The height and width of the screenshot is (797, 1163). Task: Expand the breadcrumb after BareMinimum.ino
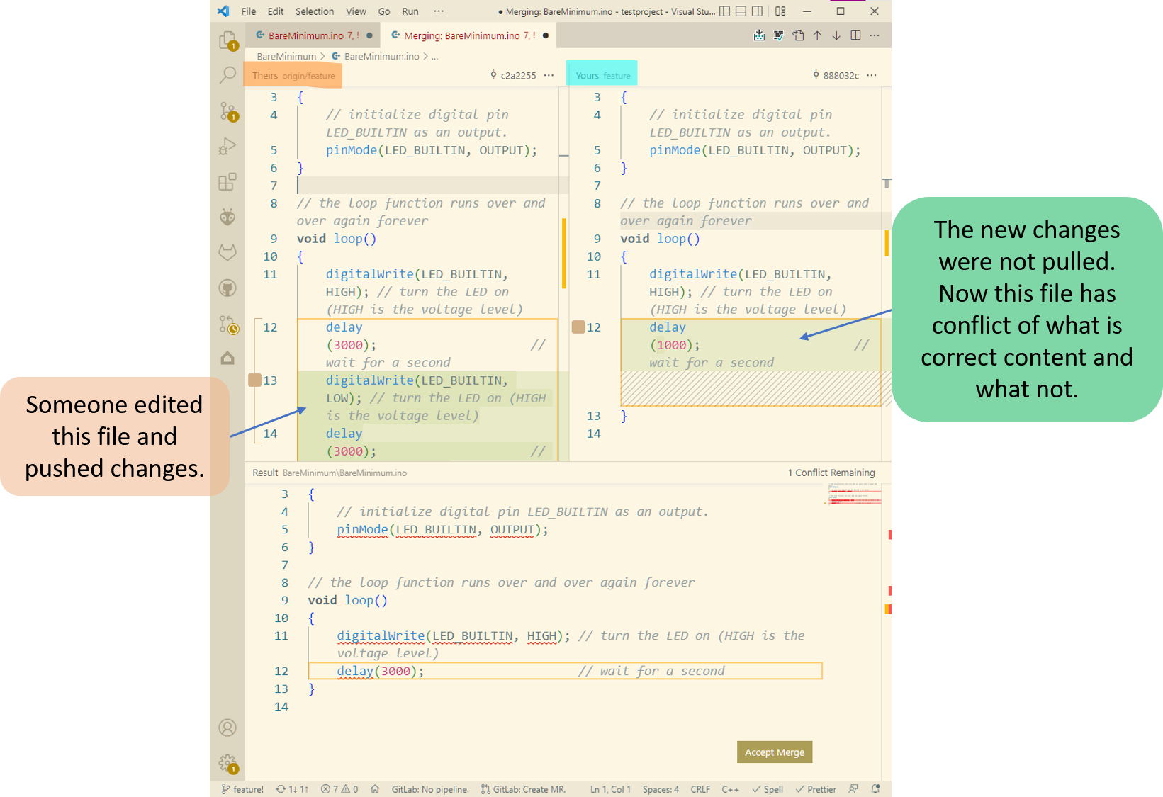(x=435, y=56)
